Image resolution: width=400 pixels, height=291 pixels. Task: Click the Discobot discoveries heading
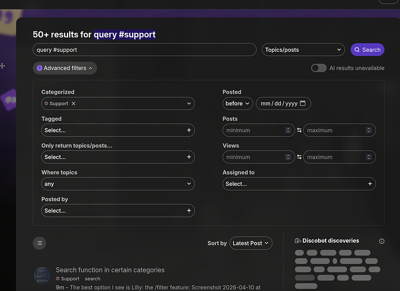331,241
